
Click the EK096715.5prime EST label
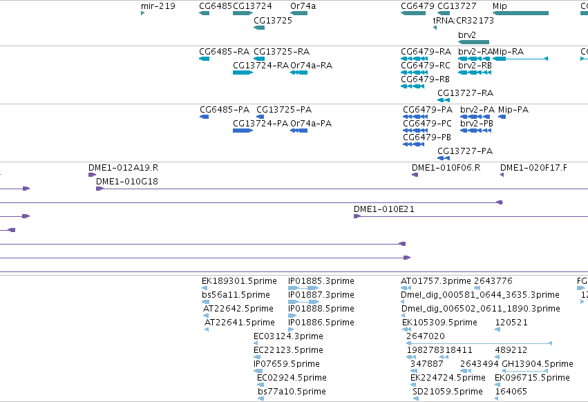533,378
